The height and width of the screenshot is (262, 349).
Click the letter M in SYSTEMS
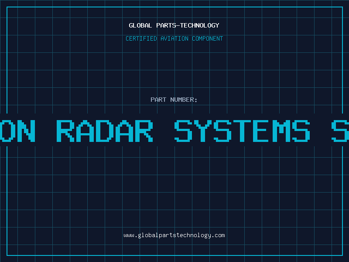(281, 131)
